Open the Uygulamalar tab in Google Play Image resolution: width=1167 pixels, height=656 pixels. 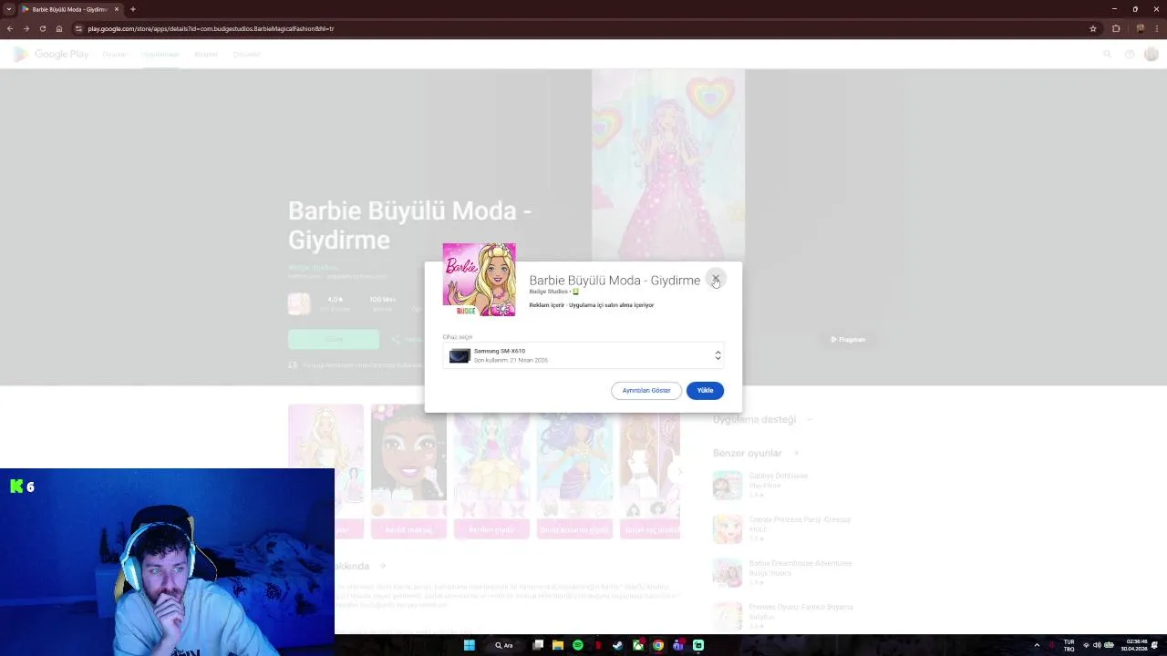[160, 55]
